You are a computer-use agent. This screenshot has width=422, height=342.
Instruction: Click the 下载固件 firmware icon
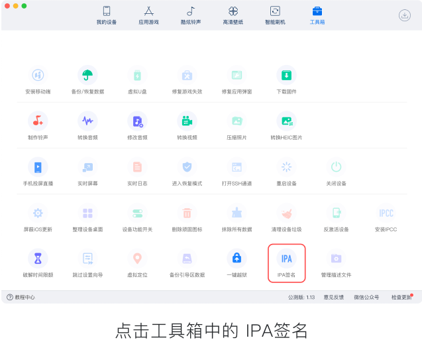pyautogui.click(x=286, y=75)
